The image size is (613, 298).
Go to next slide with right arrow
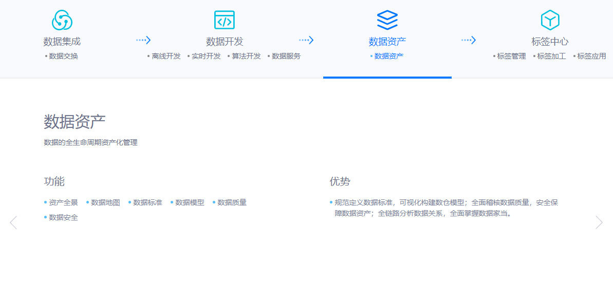click(x=599, y=222)
